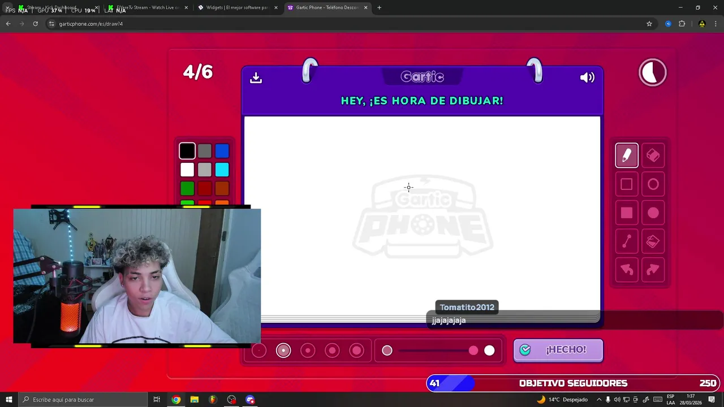Submit drawing with the ¡HECHO! button

pos(558,350)
